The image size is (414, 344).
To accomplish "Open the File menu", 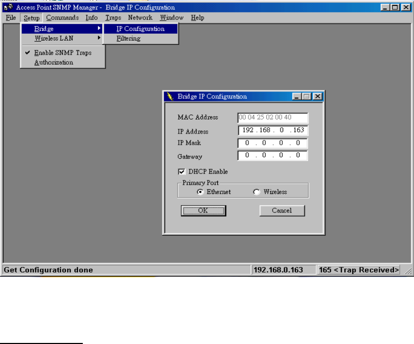I will point(11,18).
